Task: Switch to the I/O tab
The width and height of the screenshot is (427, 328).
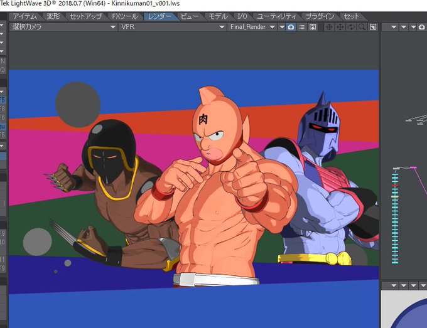Action: pyautogui.click(x=242, y=16)
